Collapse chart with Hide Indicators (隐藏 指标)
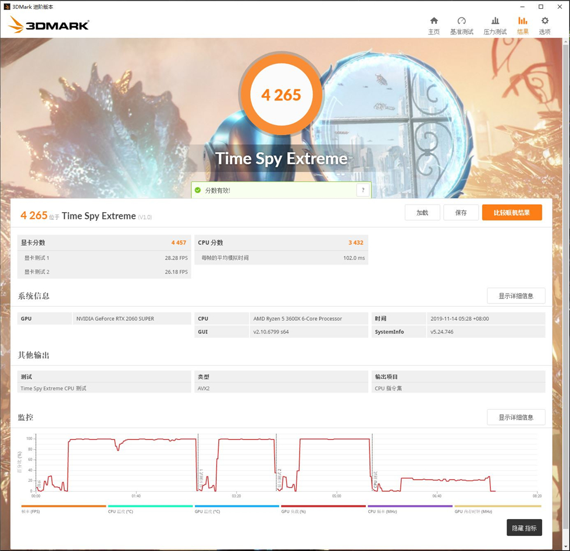The width and height of the screenshot is (570, 551). coord(523,528)
